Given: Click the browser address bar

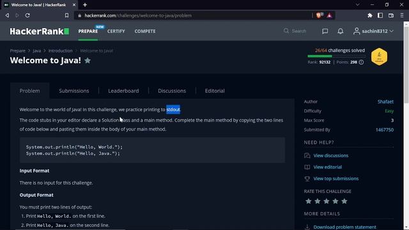Looking at the screenshot, I should [x=193, y=15].
